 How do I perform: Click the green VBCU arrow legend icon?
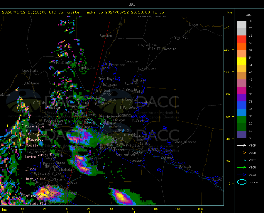[x=242, y=167]
